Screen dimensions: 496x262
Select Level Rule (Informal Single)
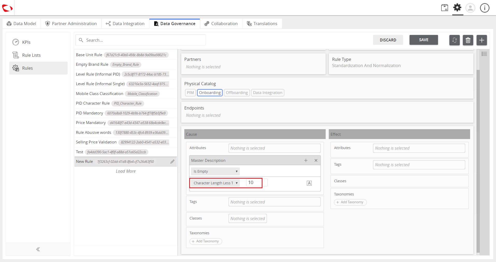126,84
